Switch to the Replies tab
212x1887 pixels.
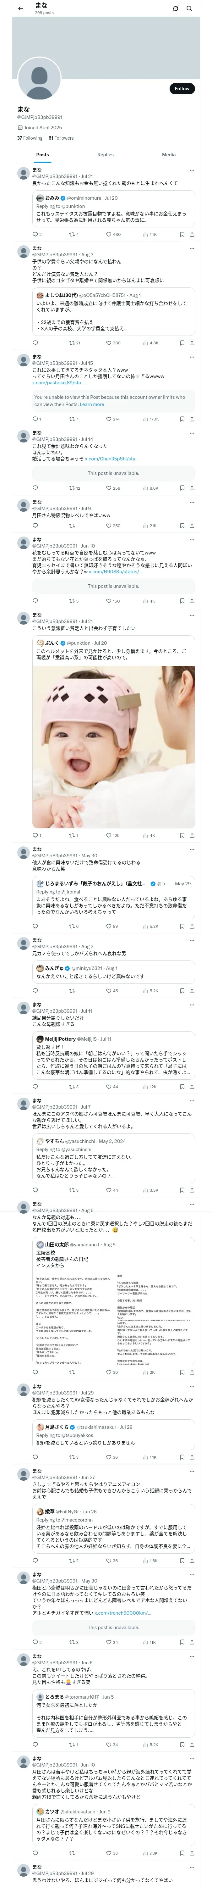tap(105, 154)
